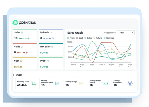Screen dimensions: 149x107
Task: Click the Cost amount $4,937.82
Action: pyautogui.click(x=18, y=67)
